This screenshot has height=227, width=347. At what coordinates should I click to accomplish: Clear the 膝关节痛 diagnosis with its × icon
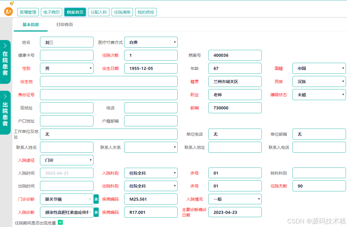pos(90,199)
